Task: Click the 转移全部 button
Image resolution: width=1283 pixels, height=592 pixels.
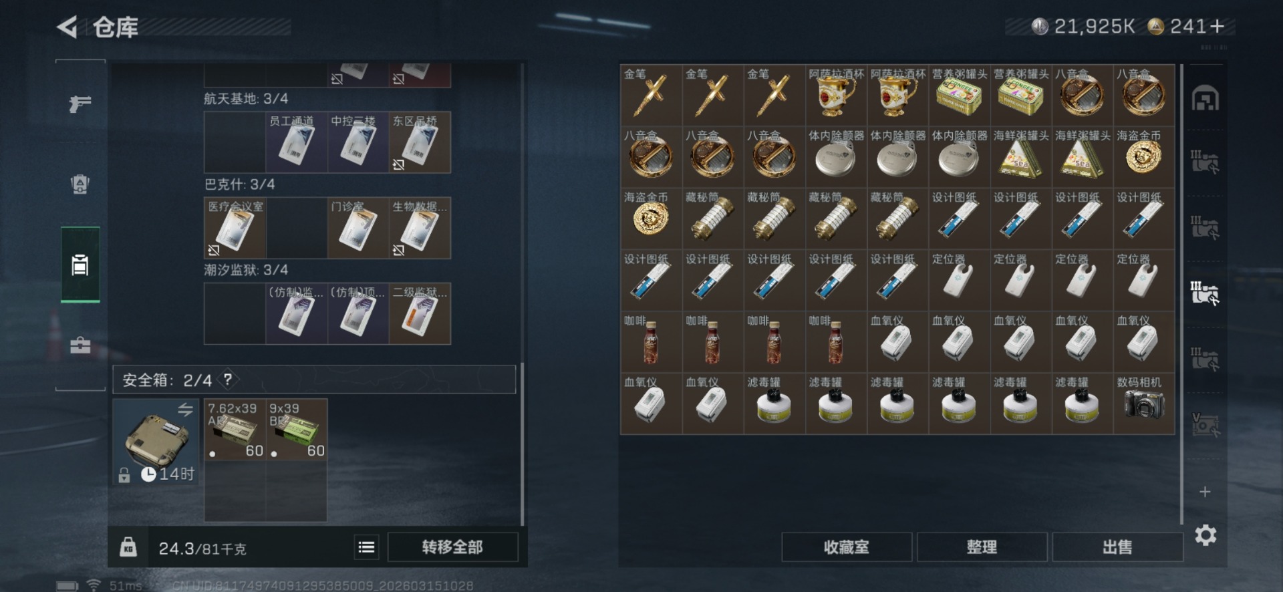Action: [x=452, y=547]
